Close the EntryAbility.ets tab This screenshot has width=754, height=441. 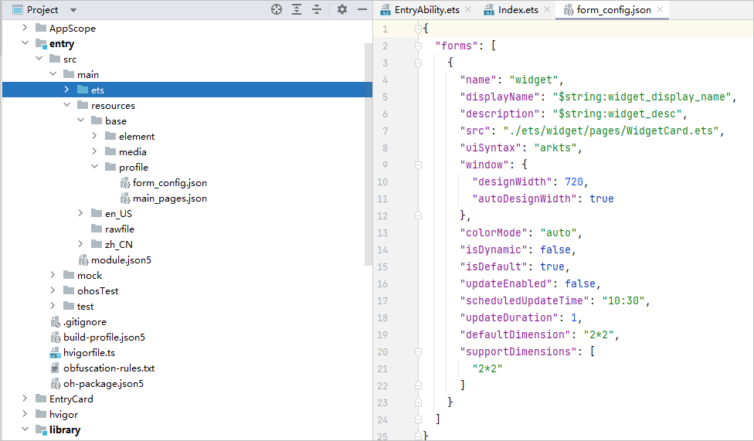pos(468,9)
